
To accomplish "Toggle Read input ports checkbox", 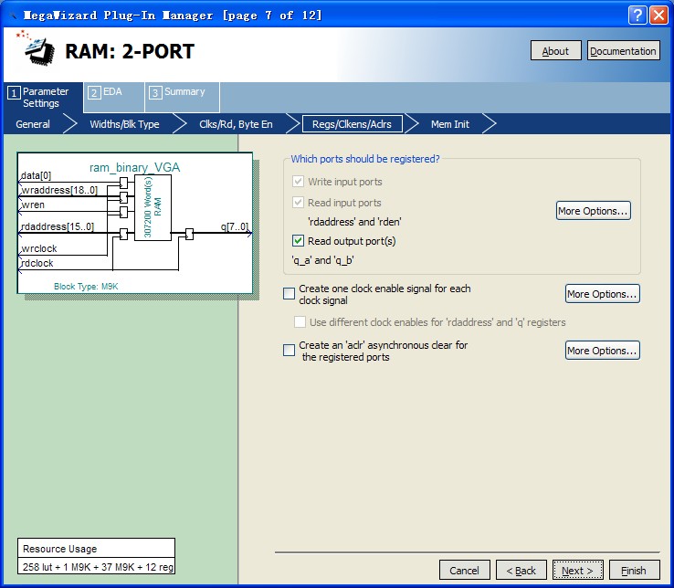I will pos(298,203).
